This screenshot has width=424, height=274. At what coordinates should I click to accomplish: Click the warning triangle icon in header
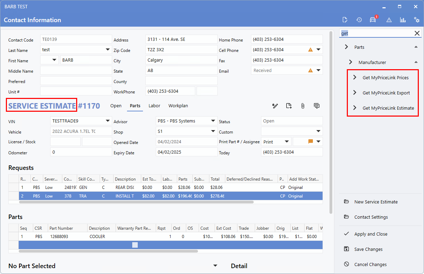(x=389, y=20)
